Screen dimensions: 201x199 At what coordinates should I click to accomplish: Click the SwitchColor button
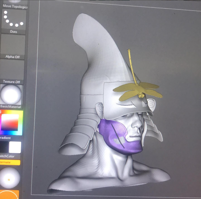pyautogui.click(x=10, y=156)
